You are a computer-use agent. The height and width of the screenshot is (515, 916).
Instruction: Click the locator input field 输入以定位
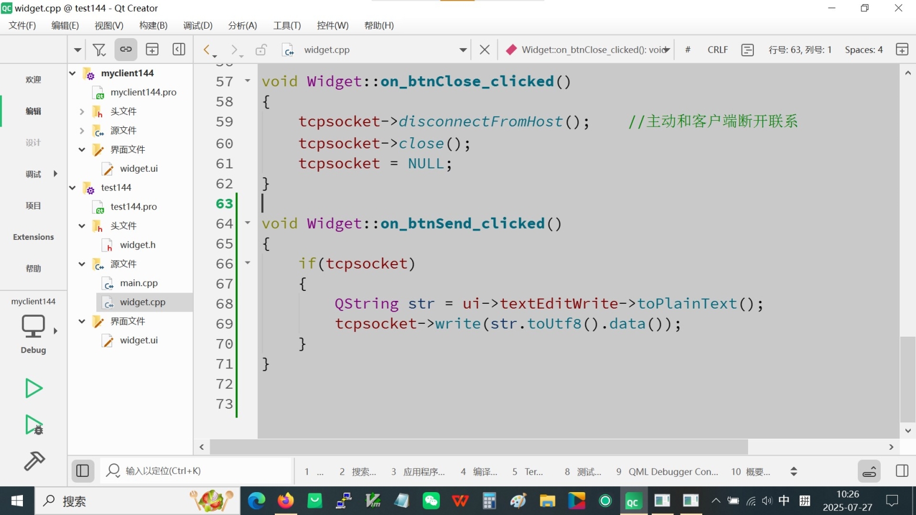tap(200, 471)
